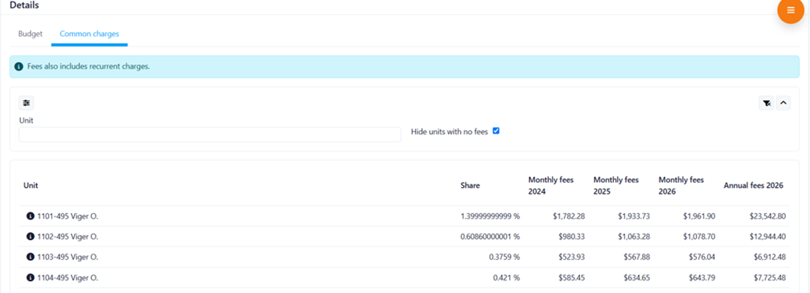Click the info icon in fees banner
This screenshot has width=810, height=293.
[19, 67]
